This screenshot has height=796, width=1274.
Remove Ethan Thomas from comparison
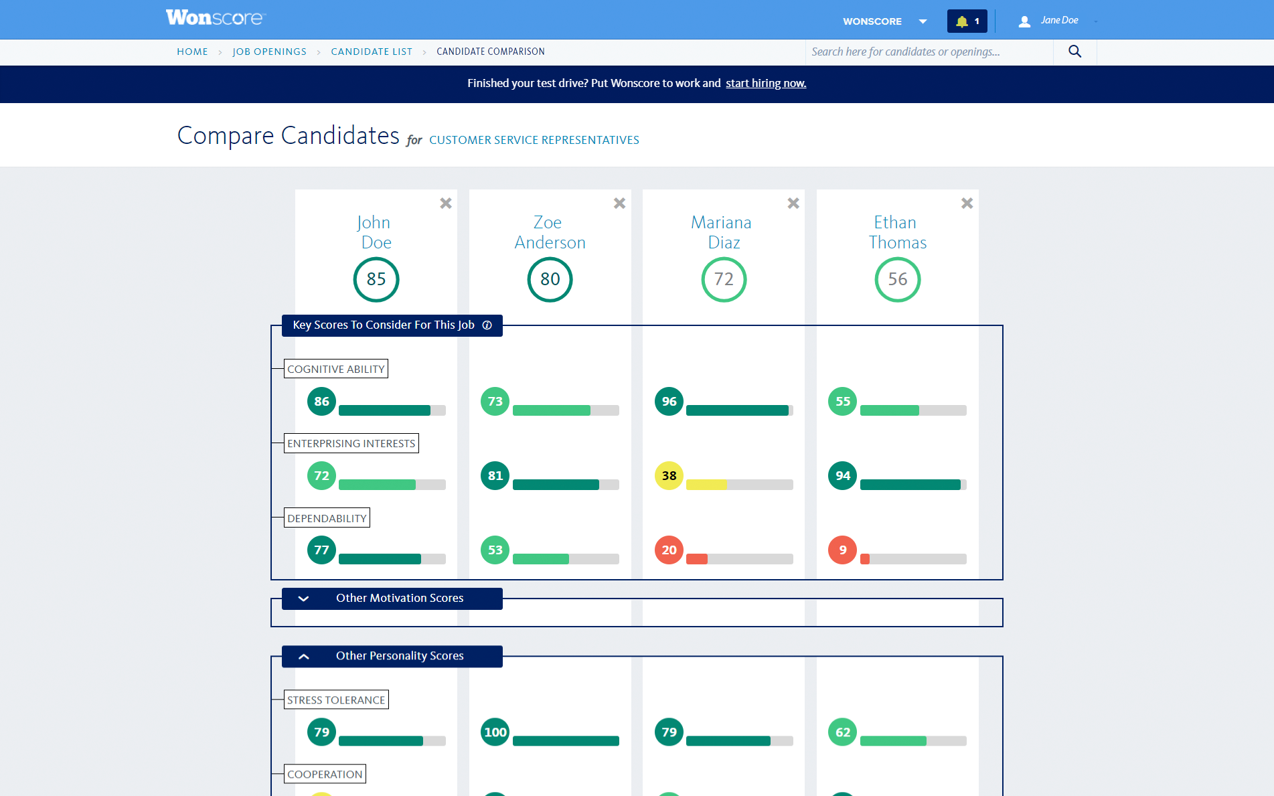coord(967,204)
